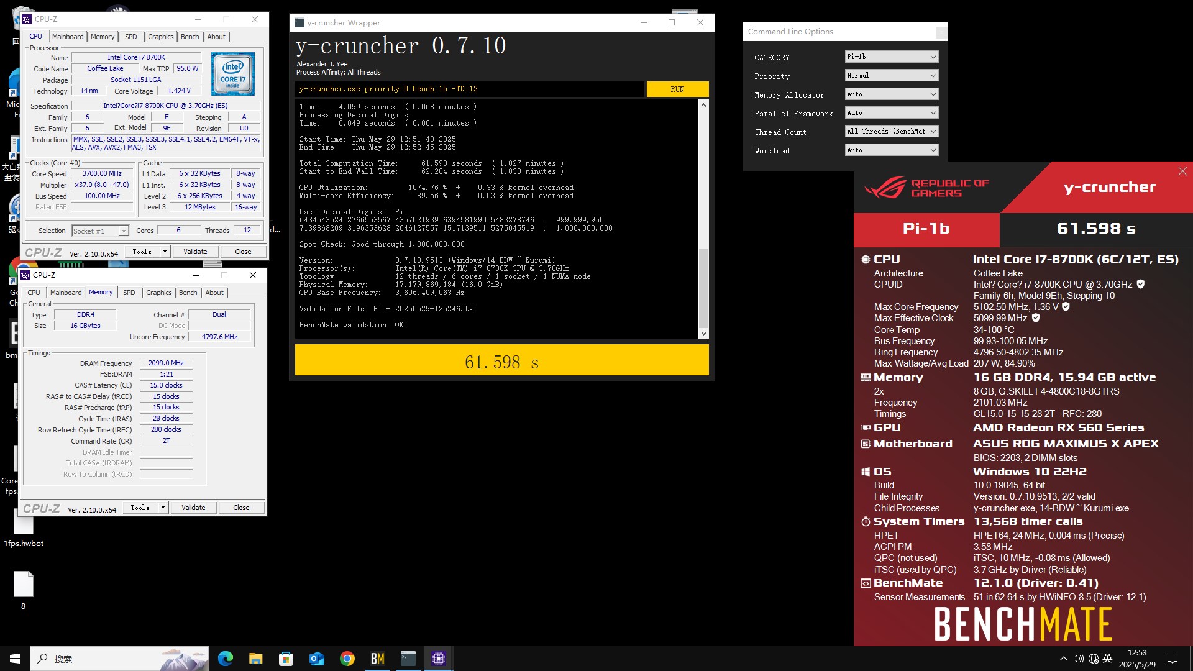Open Microsoft Store from the taskbar
The height and width of the screenshot is (671, 1193).
[286, 659]
